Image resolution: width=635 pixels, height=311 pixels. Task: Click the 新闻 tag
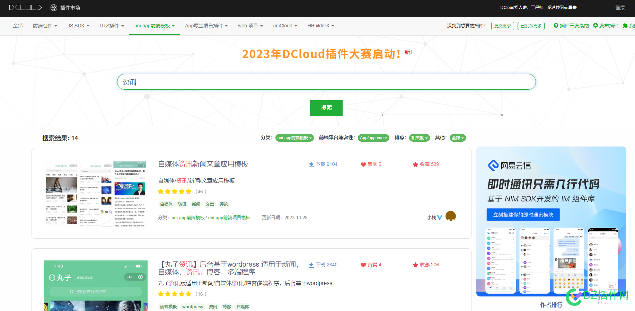(x=196, y=204)
